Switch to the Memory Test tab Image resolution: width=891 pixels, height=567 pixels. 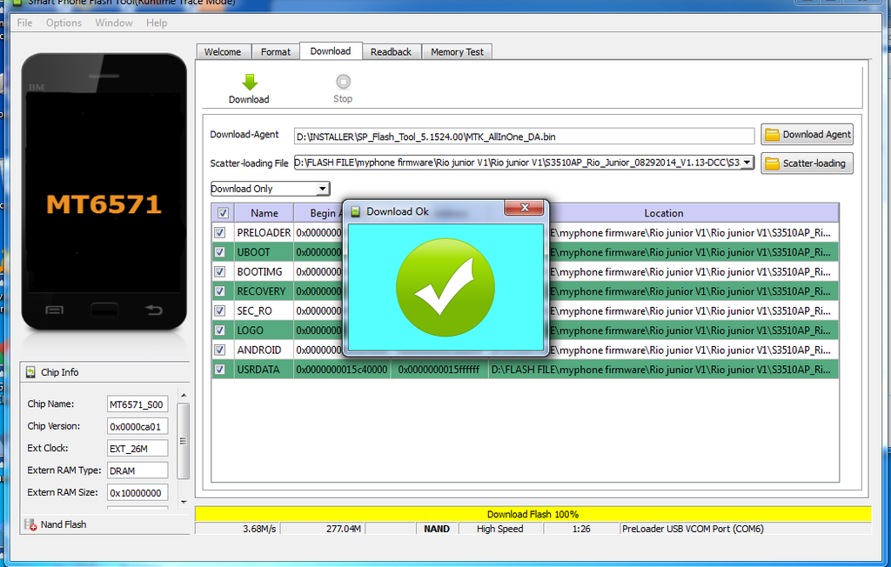tap(457, 51)
